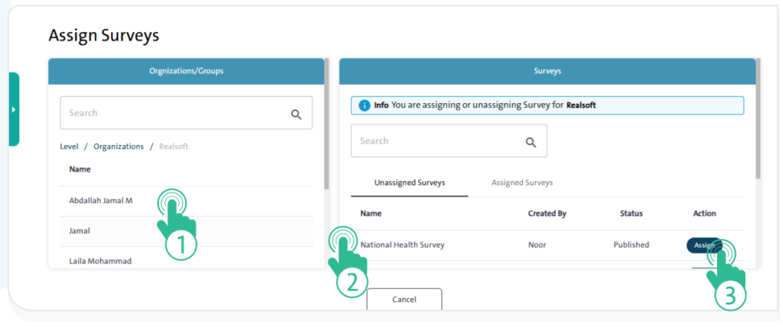This screenshot has width=783, height=327.
Task: Open the Unassigned Surveys tab
Action: pyautogui.click(x=409, y=183)
